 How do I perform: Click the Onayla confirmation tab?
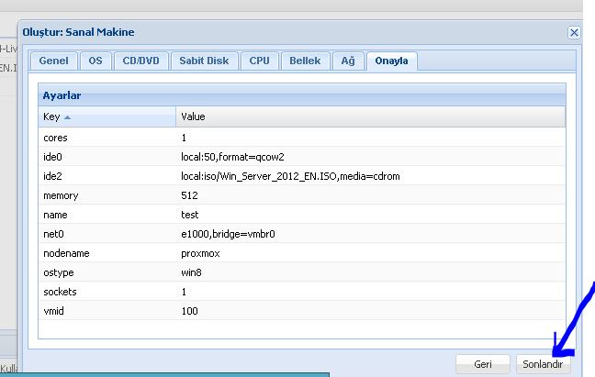coord(392,61)
